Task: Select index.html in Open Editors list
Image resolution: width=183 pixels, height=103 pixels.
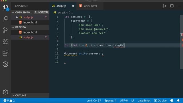Action: point(30,22)
